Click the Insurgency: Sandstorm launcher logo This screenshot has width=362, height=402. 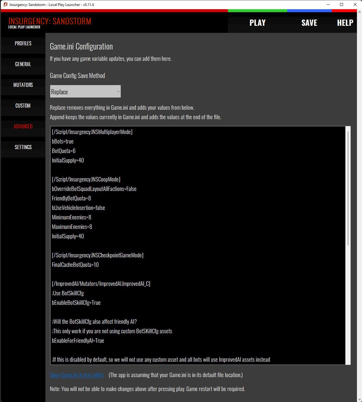click(x=50, y=23)
